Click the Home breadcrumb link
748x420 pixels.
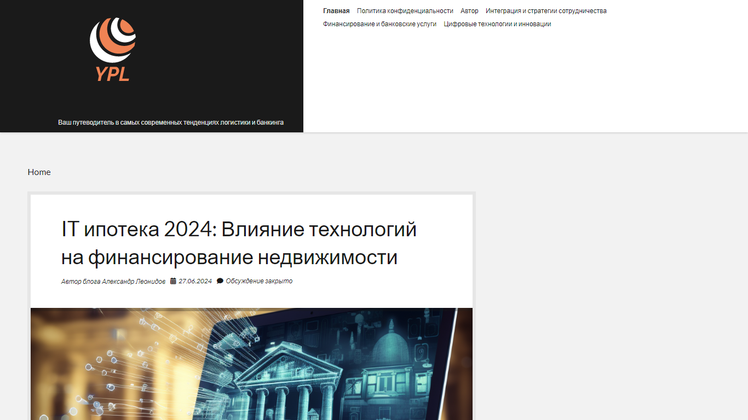point(39,172)
